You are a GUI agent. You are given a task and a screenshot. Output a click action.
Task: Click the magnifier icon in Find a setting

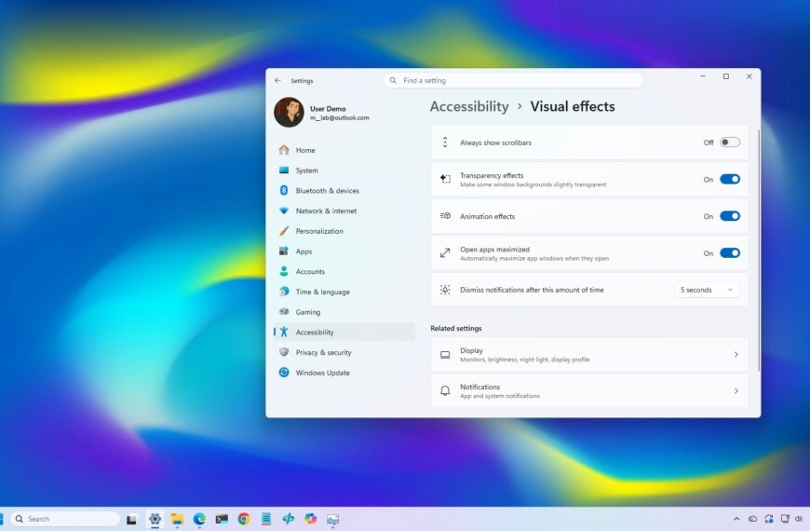pos(393,81)
